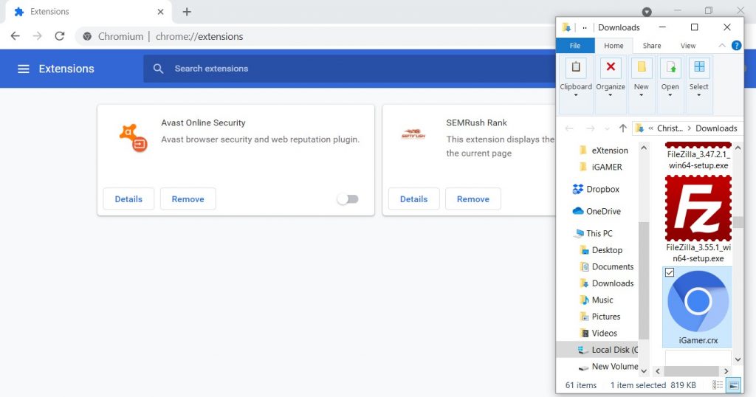756x397 pixels.
Task: Click the Organize red X ribbon icon
Action: 611,67
